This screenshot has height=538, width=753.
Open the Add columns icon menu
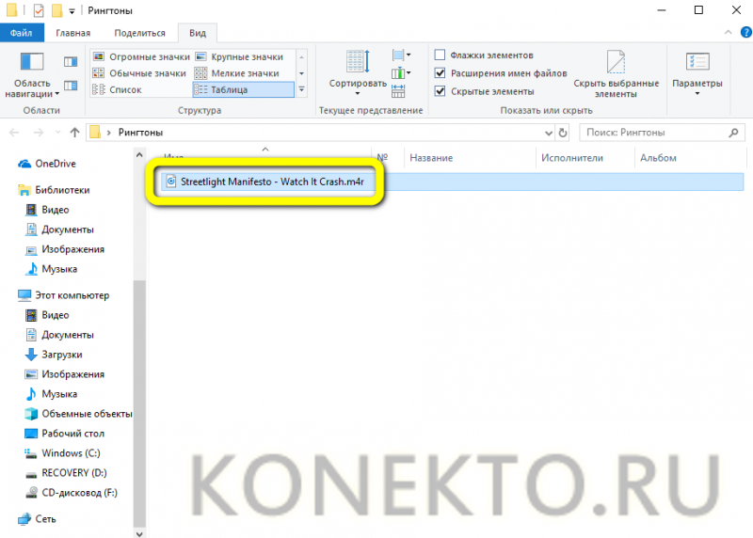pyautogui.click(x=401, y=73)
